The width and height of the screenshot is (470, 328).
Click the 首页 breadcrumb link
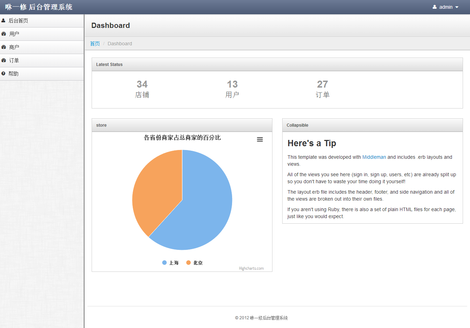(95, 44)
